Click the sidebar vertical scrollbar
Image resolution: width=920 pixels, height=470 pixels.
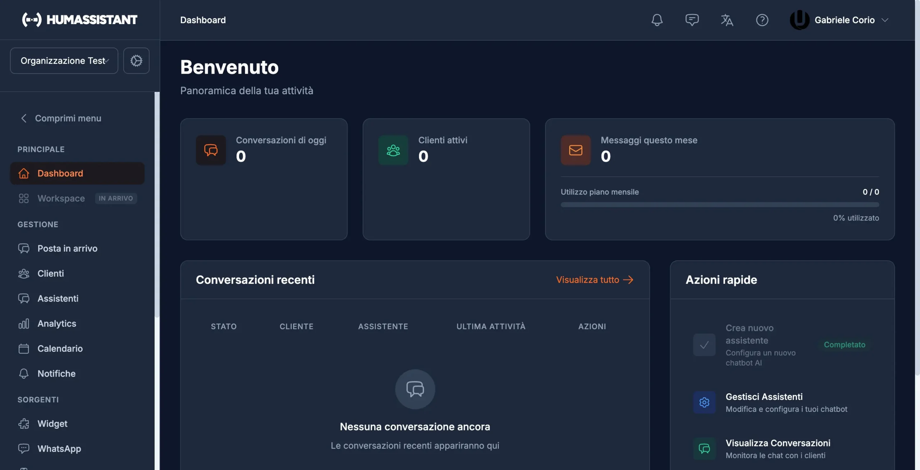(157, 205)
